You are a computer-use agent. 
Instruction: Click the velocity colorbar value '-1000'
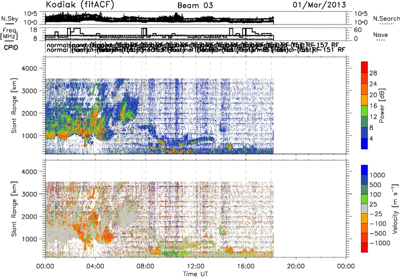380,243
